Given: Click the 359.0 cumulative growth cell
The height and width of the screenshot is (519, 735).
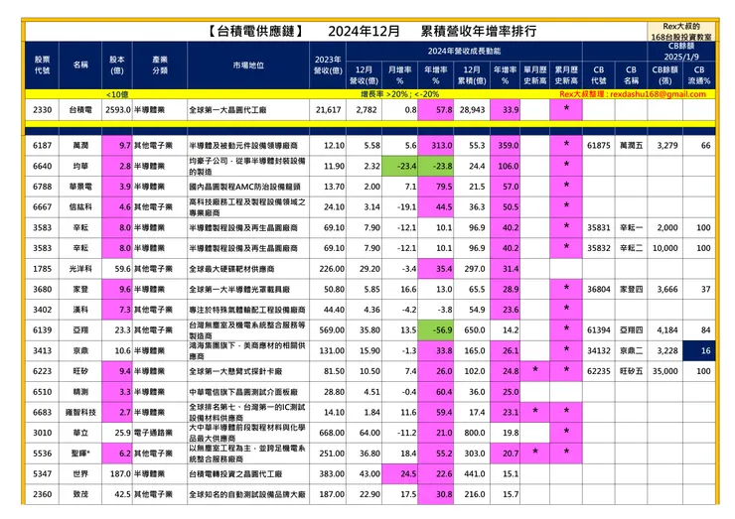Looking at the screenshot, I should pyautogui.click(x=505, y=145).
